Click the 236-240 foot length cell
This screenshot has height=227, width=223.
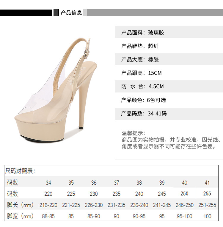coord(139,205)
